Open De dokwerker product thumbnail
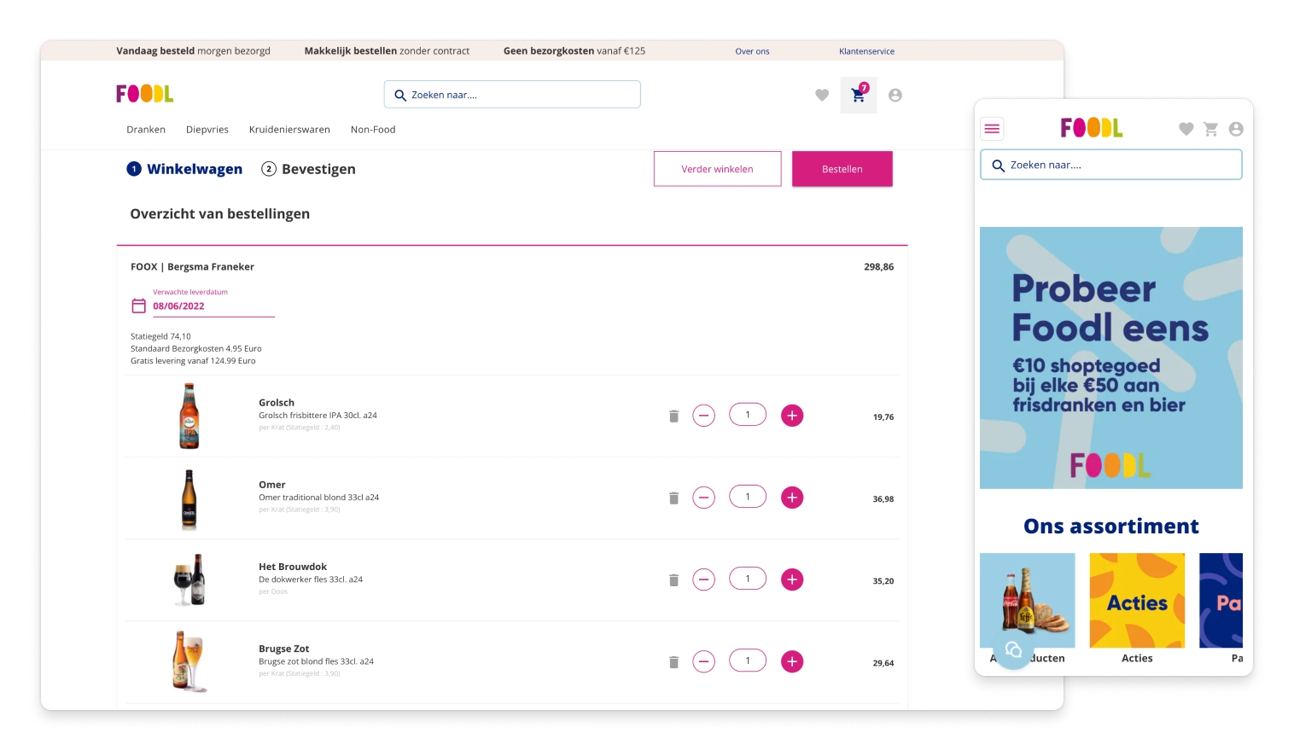 pyautogui.click(x=189, y=579)
